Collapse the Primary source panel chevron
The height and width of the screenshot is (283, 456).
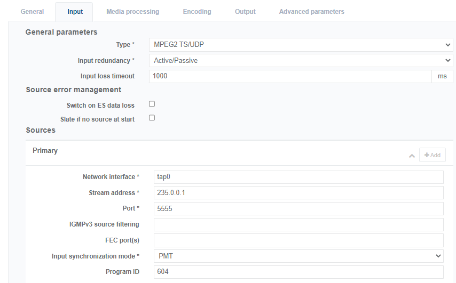pos(412,156)
